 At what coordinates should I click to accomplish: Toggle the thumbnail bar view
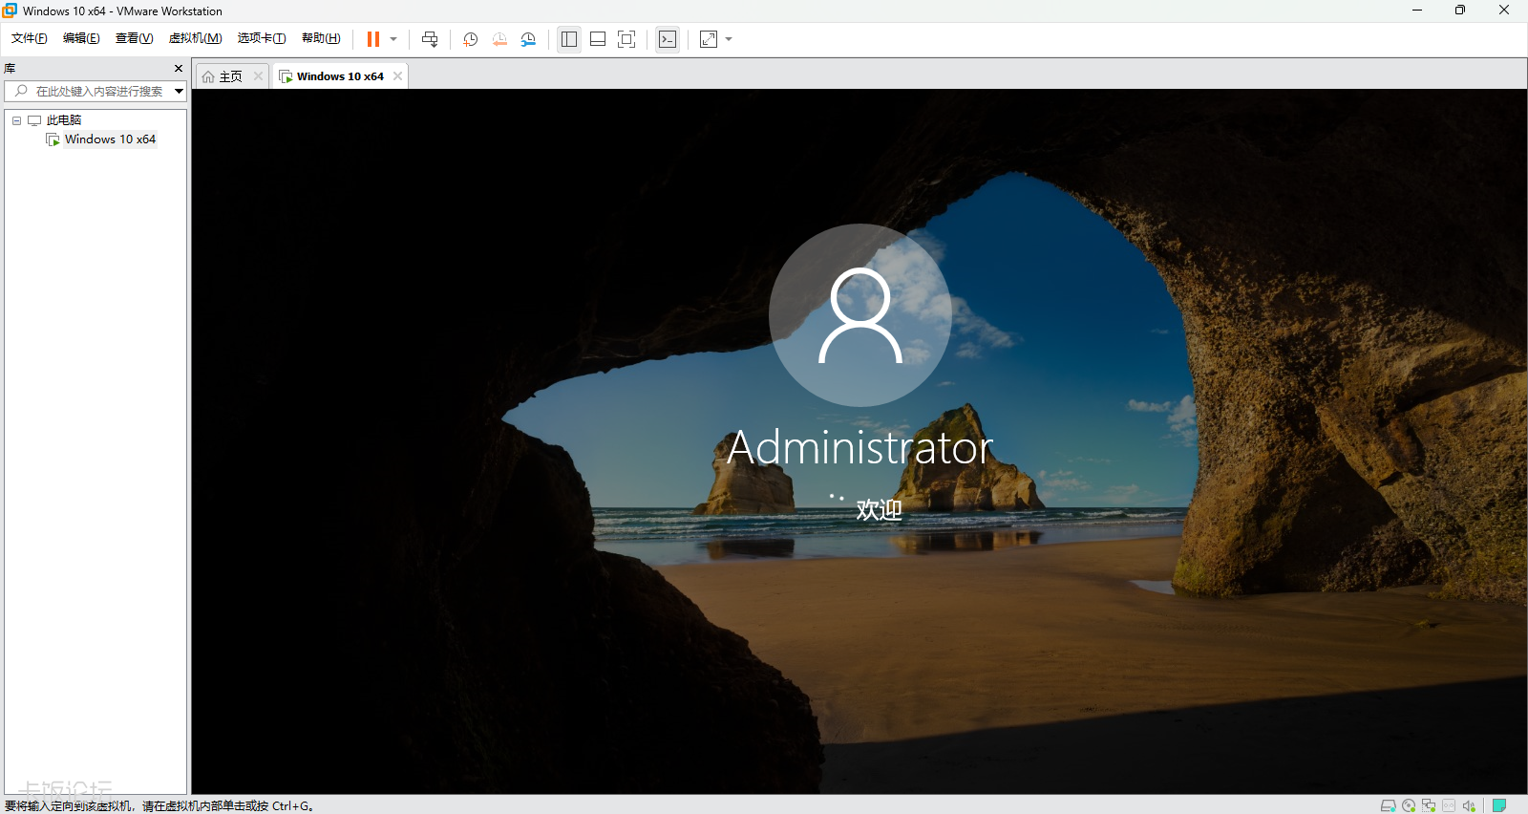(598, 39)
